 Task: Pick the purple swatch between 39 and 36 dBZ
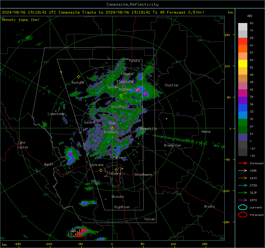coord(243,101)
